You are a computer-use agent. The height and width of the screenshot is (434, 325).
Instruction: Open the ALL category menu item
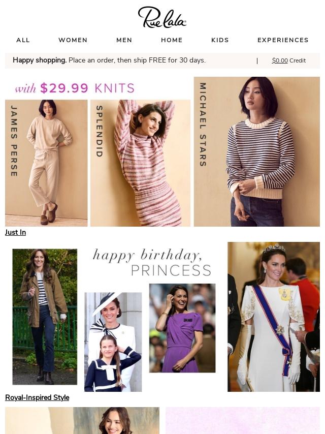pos(23,40)
